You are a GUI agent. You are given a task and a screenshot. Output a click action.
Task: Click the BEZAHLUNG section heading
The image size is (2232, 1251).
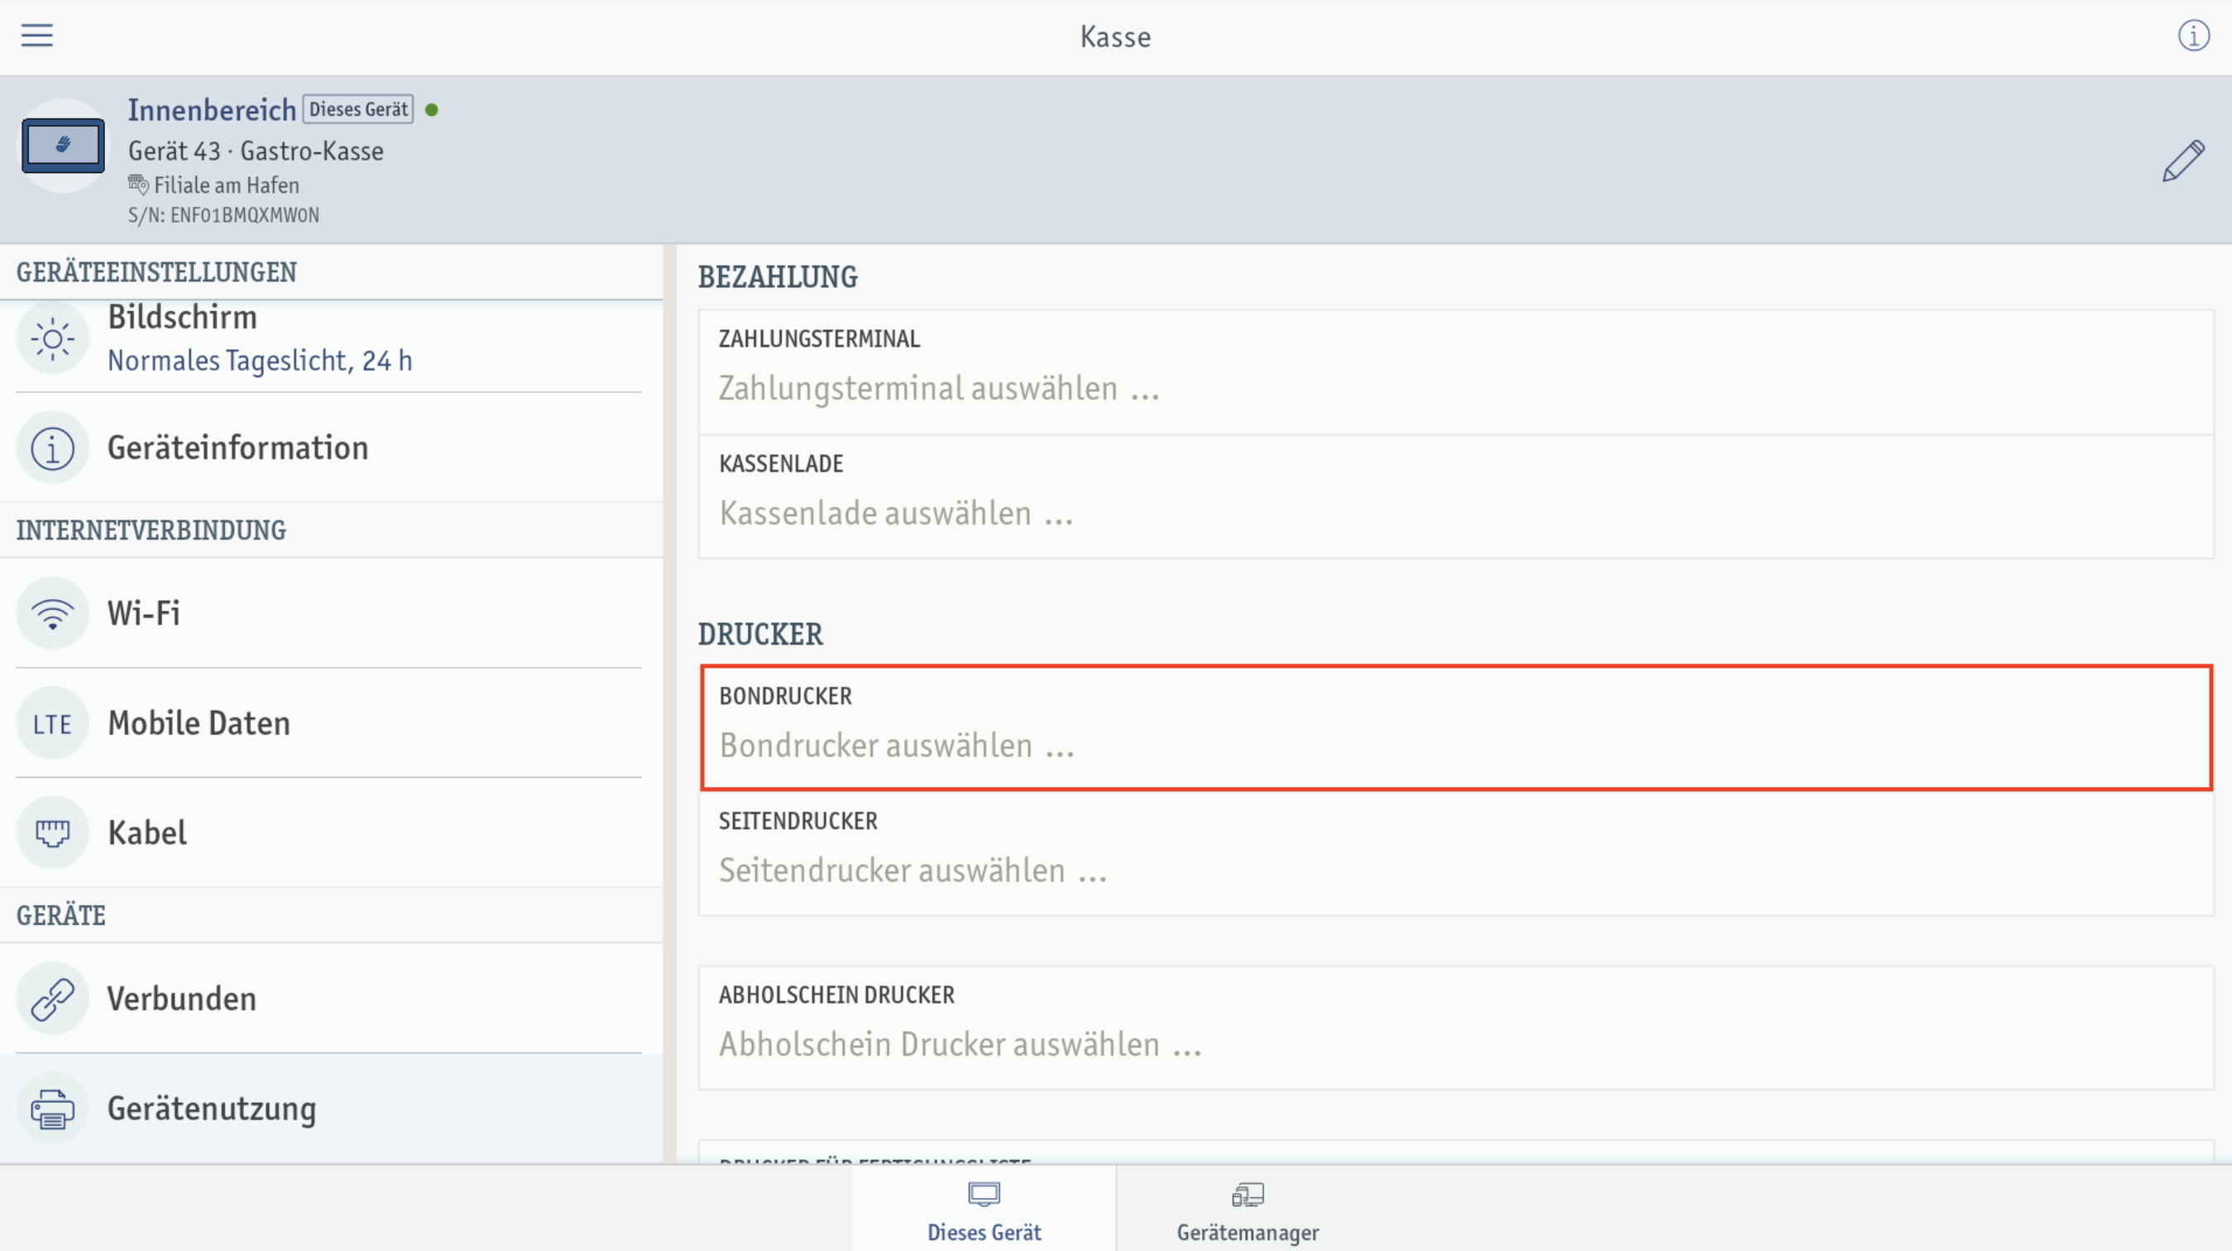coord(778,277)
